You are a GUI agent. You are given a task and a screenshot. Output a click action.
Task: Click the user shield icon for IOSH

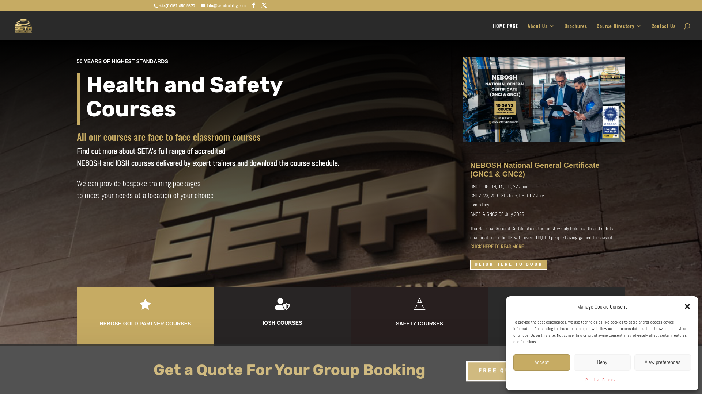click(282, 304)
